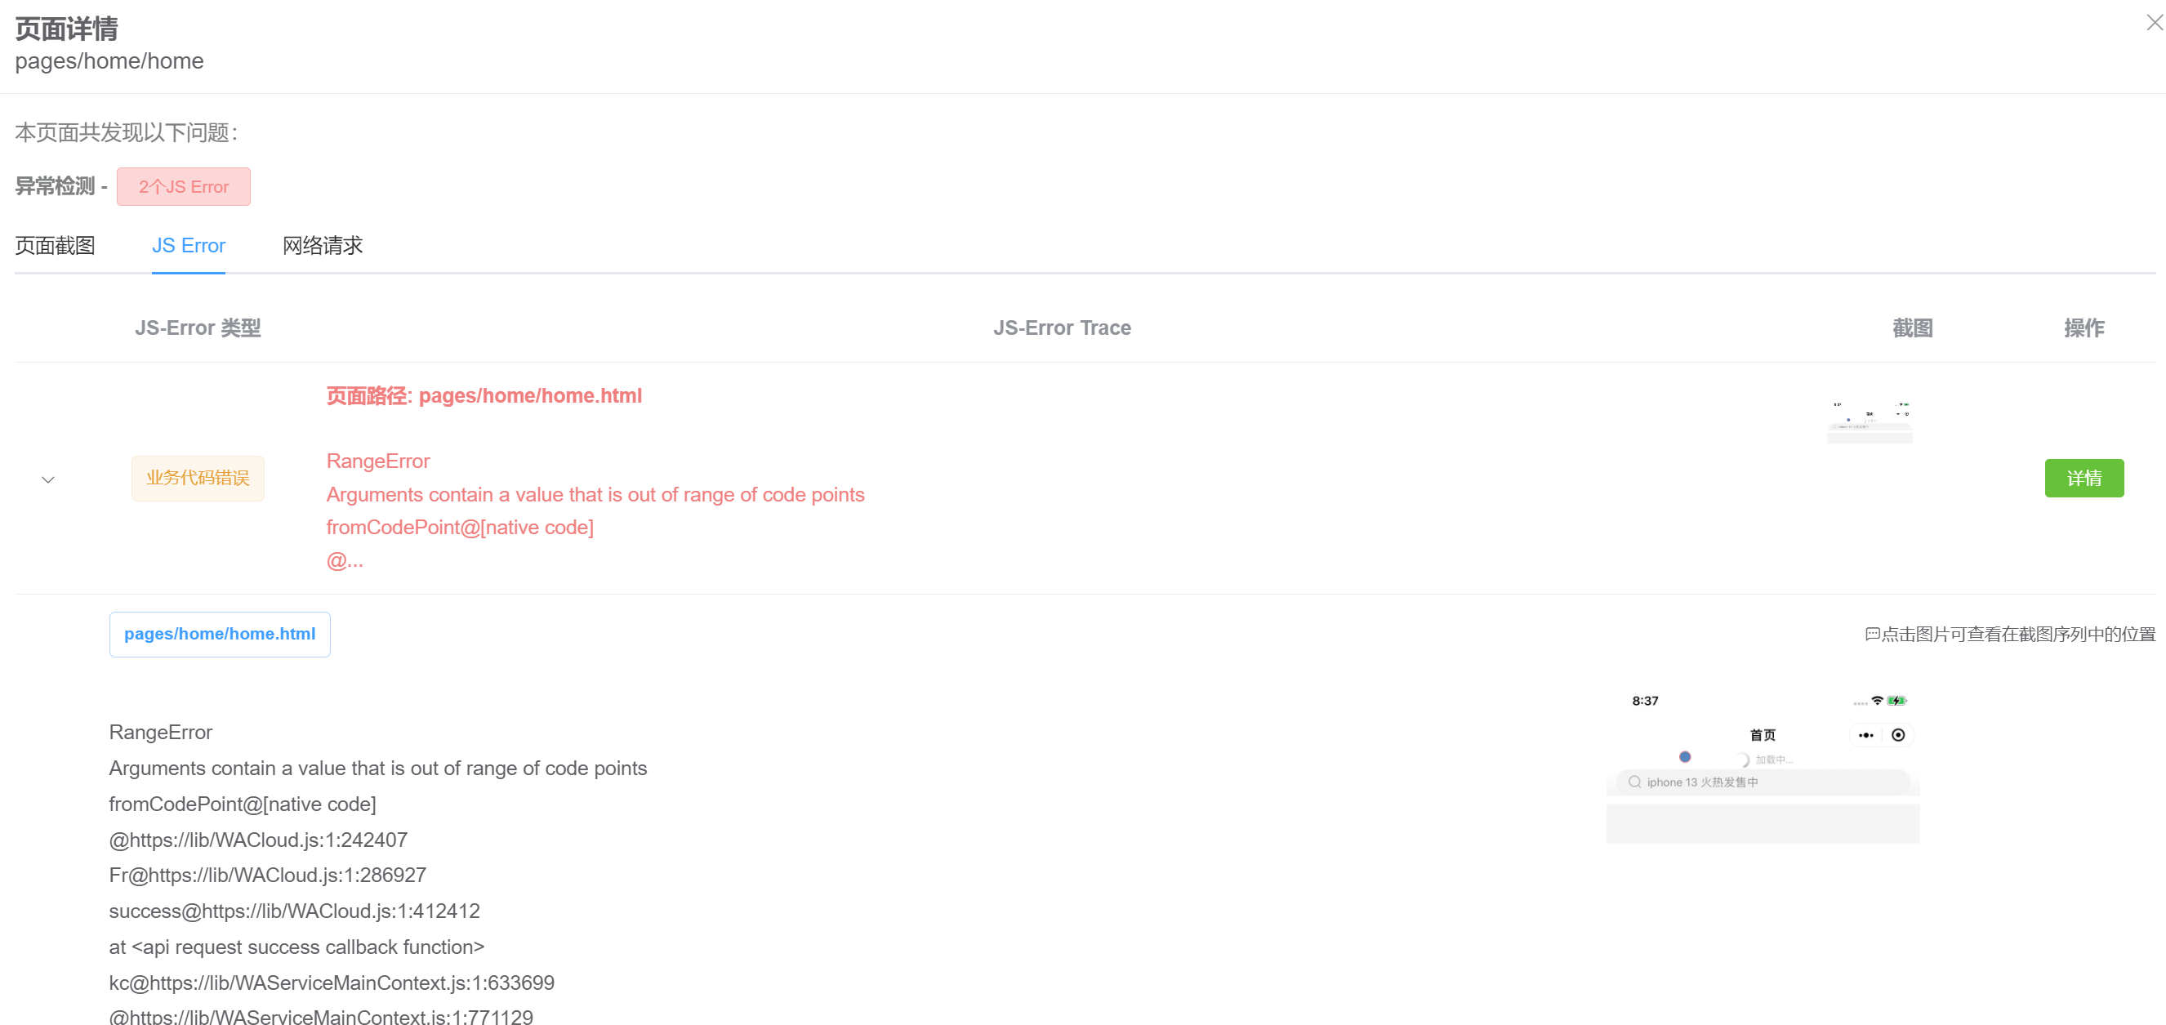The image size is (2166, 1025).
Task: Click the blue tap-position dot in screenshot
Action: (x=1684, y=757)
